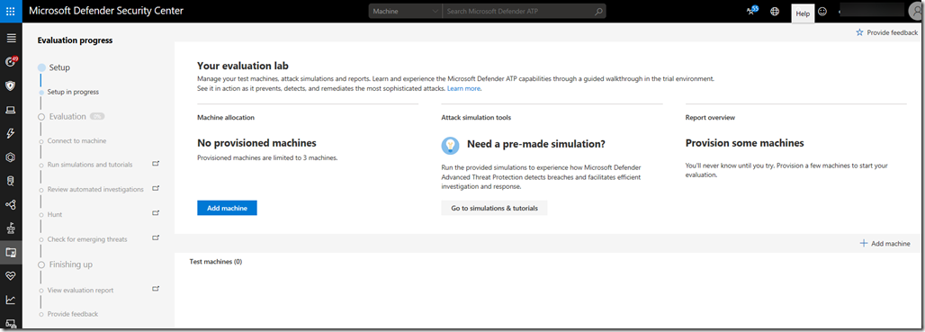The width and height of the screenshot is (925, 332).
Task: Select Run simulations and tutorials step
Action: click(x=85, y=165)
